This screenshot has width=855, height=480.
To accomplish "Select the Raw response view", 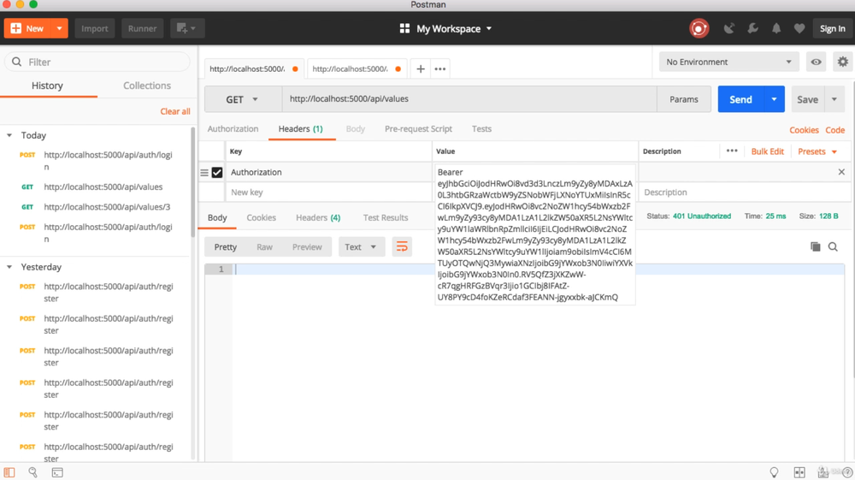I will 264,247.
